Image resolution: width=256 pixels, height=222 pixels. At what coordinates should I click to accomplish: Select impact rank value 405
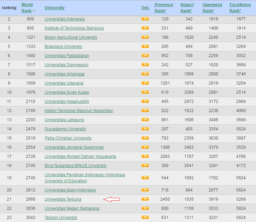click(189, 129)
